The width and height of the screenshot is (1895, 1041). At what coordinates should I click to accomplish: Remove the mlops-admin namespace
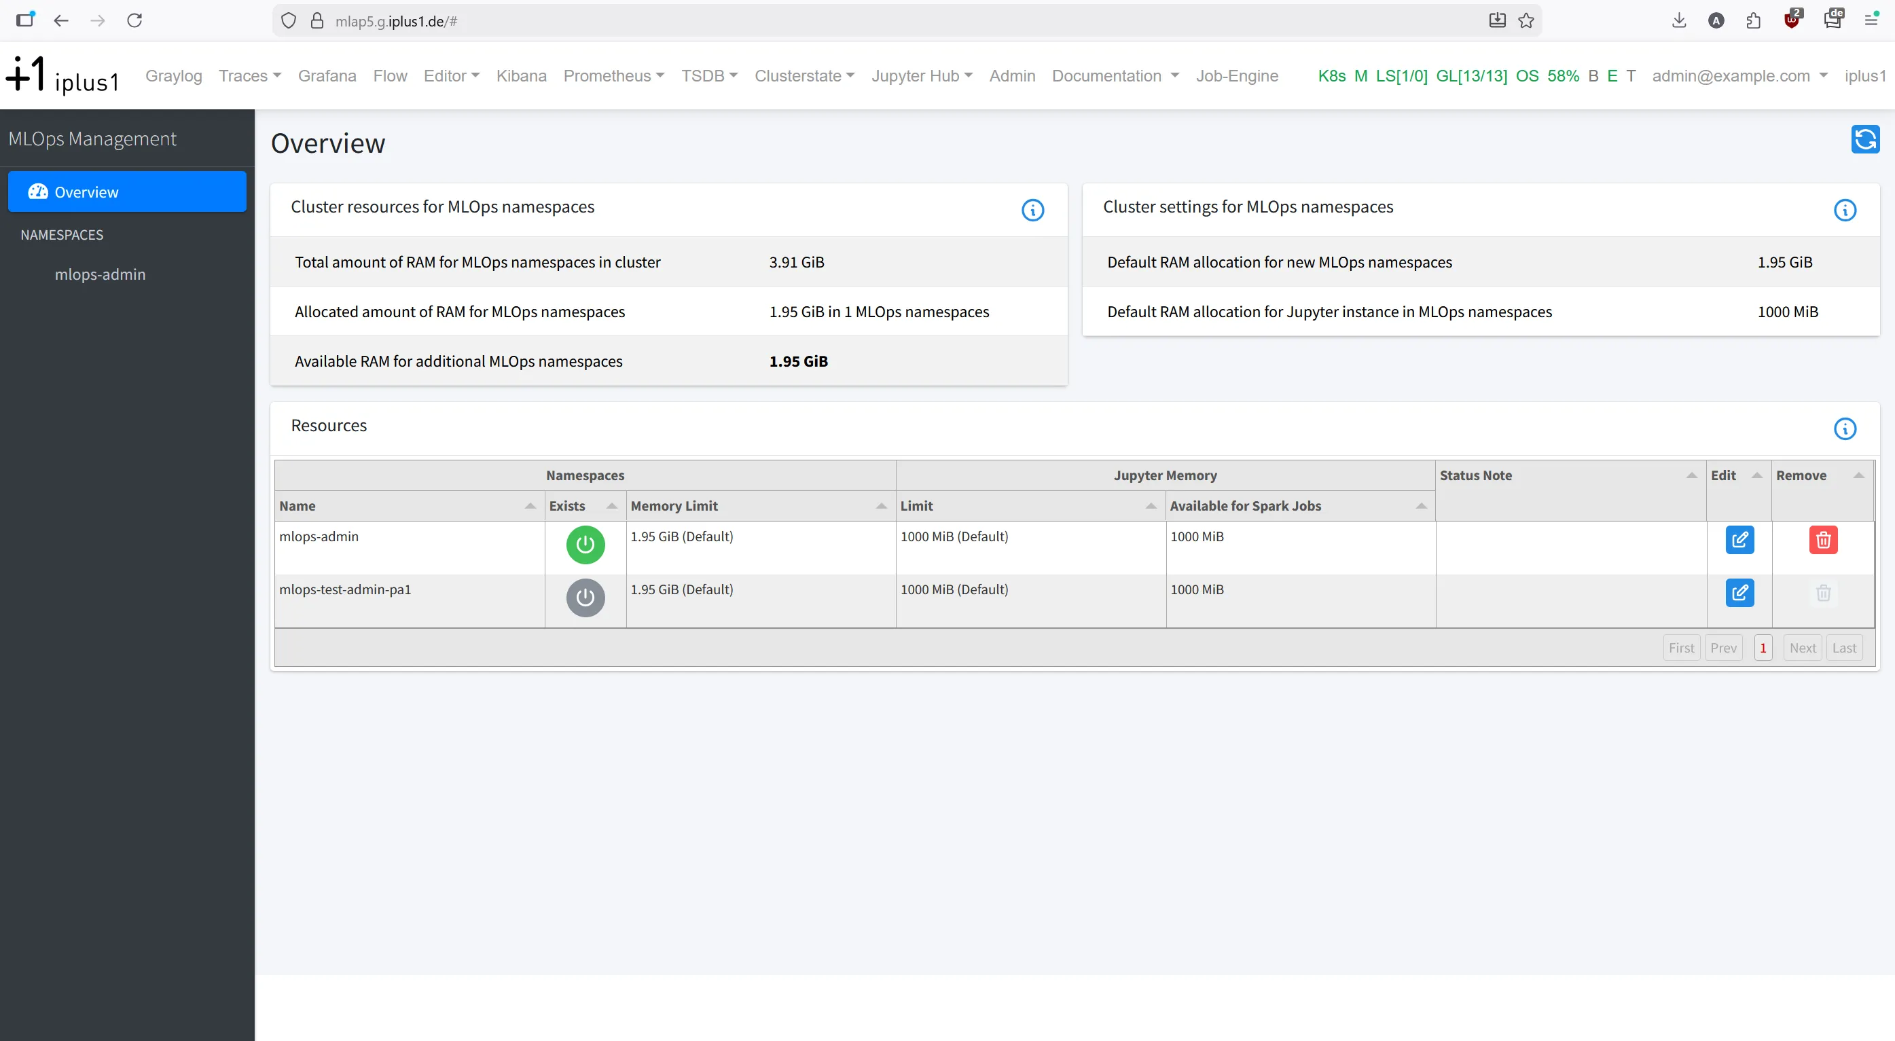pyautogui.click(x=1823, y=540)
